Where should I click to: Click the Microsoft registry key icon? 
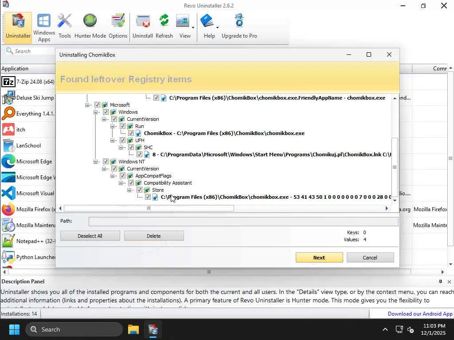click(x=105, y=104)
